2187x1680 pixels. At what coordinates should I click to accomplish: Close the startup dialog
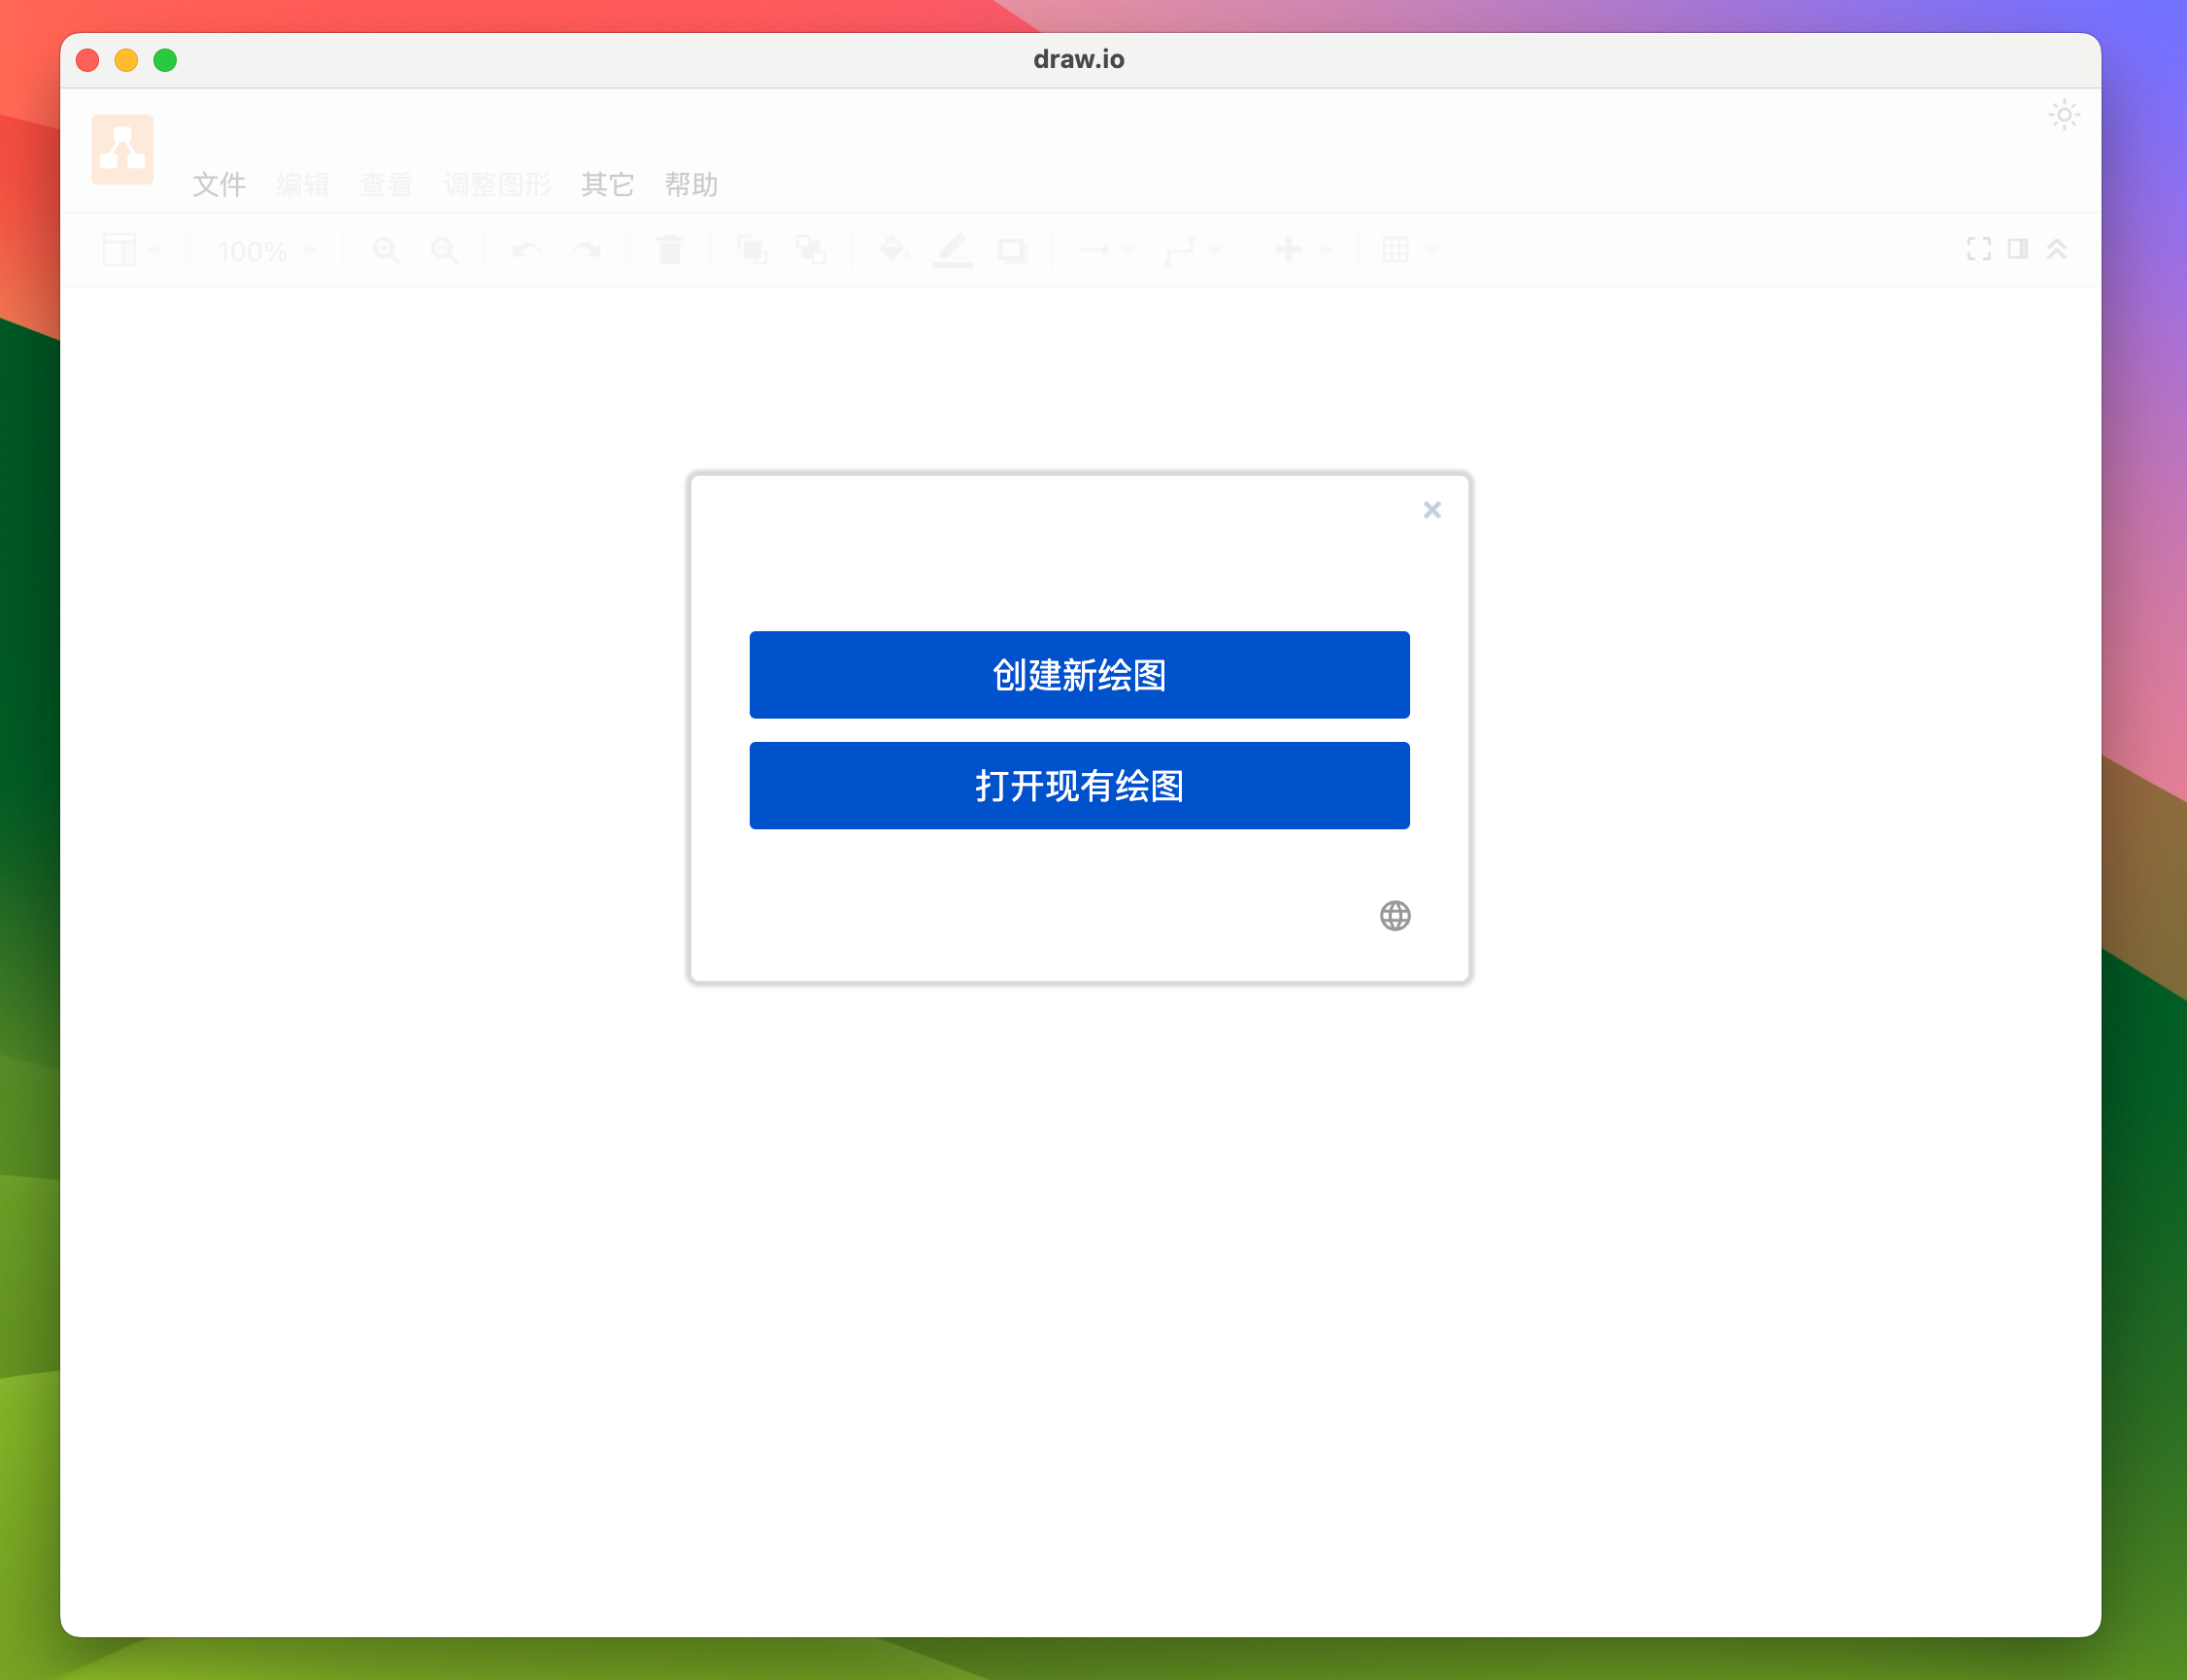coord(1431,510)
